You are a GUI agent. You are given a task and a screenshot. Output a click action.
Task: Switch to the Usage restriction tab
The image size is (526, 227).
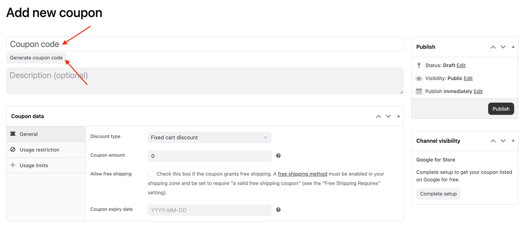pyautogui.click(x=39, y=150)
